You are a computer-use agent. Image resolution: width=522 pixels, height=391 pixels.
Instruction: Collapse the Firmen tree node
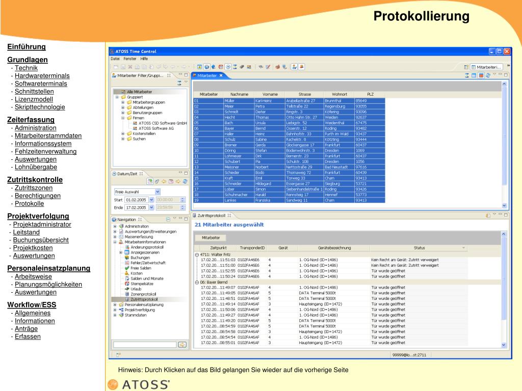tap(123, 118)
